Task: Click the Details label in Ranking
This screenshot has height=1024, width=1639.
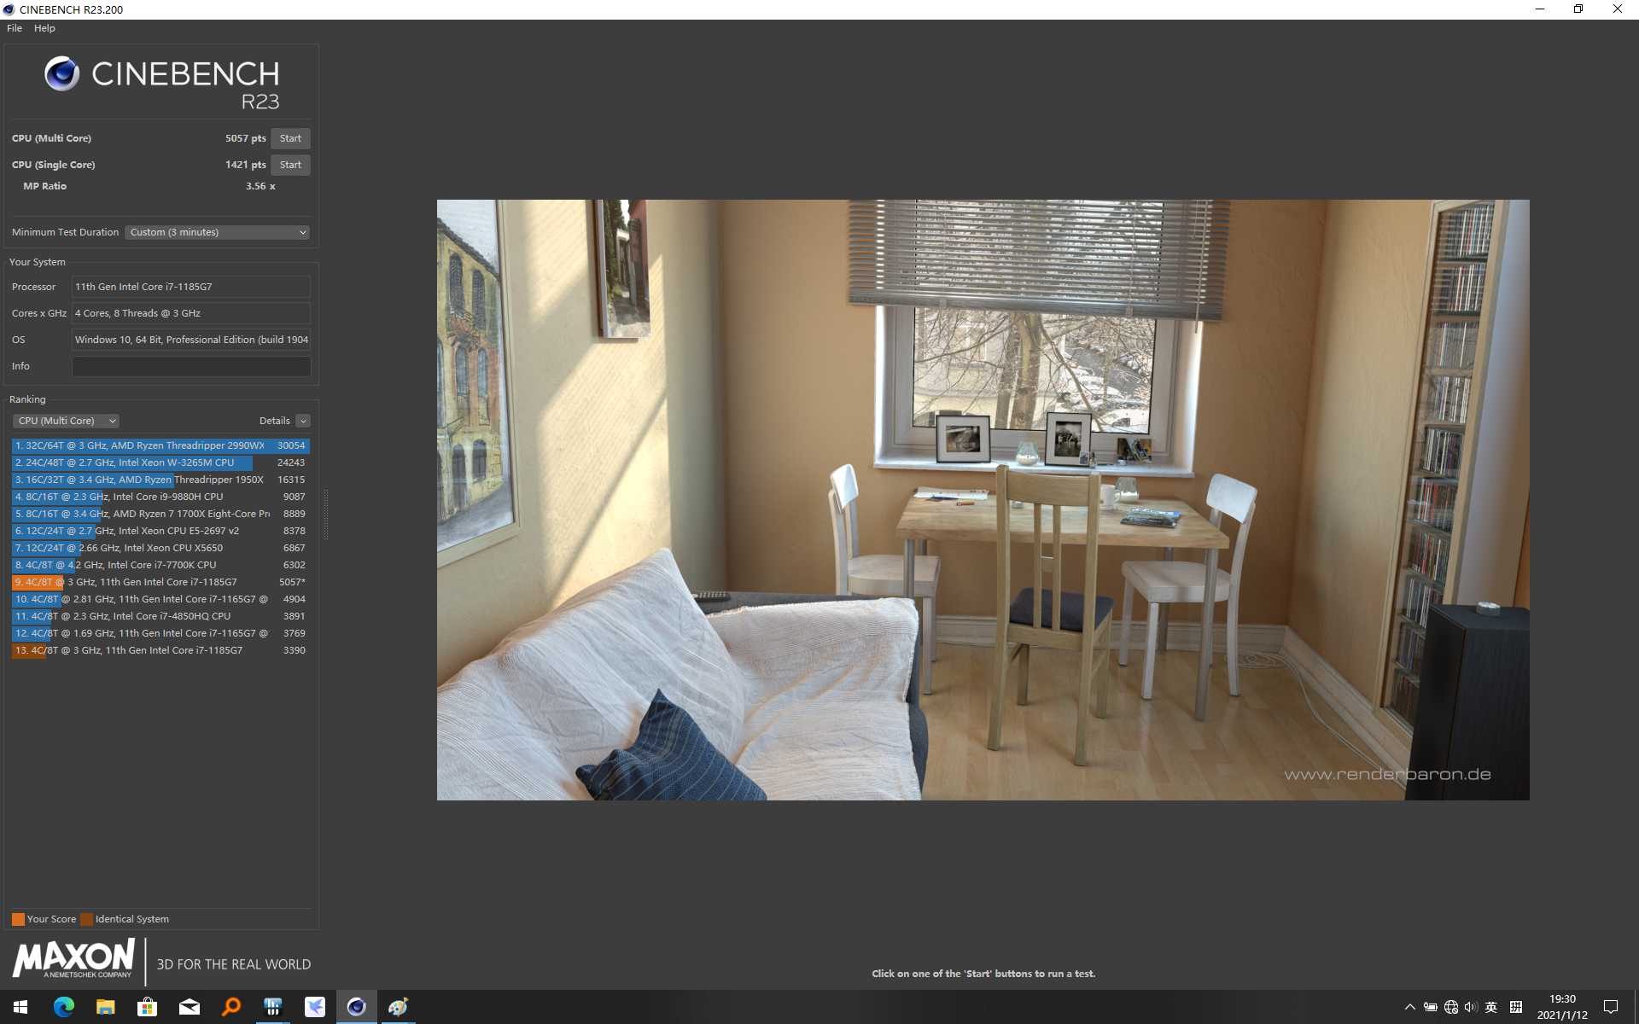Action: coord(274,421)
